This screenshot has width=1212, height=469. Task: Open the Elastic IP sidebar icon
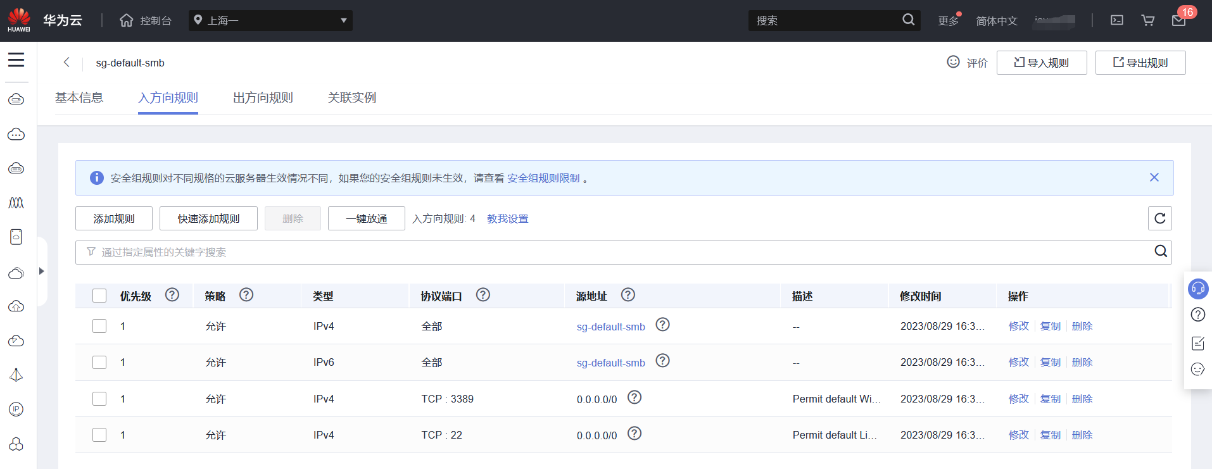coord(16,410)
